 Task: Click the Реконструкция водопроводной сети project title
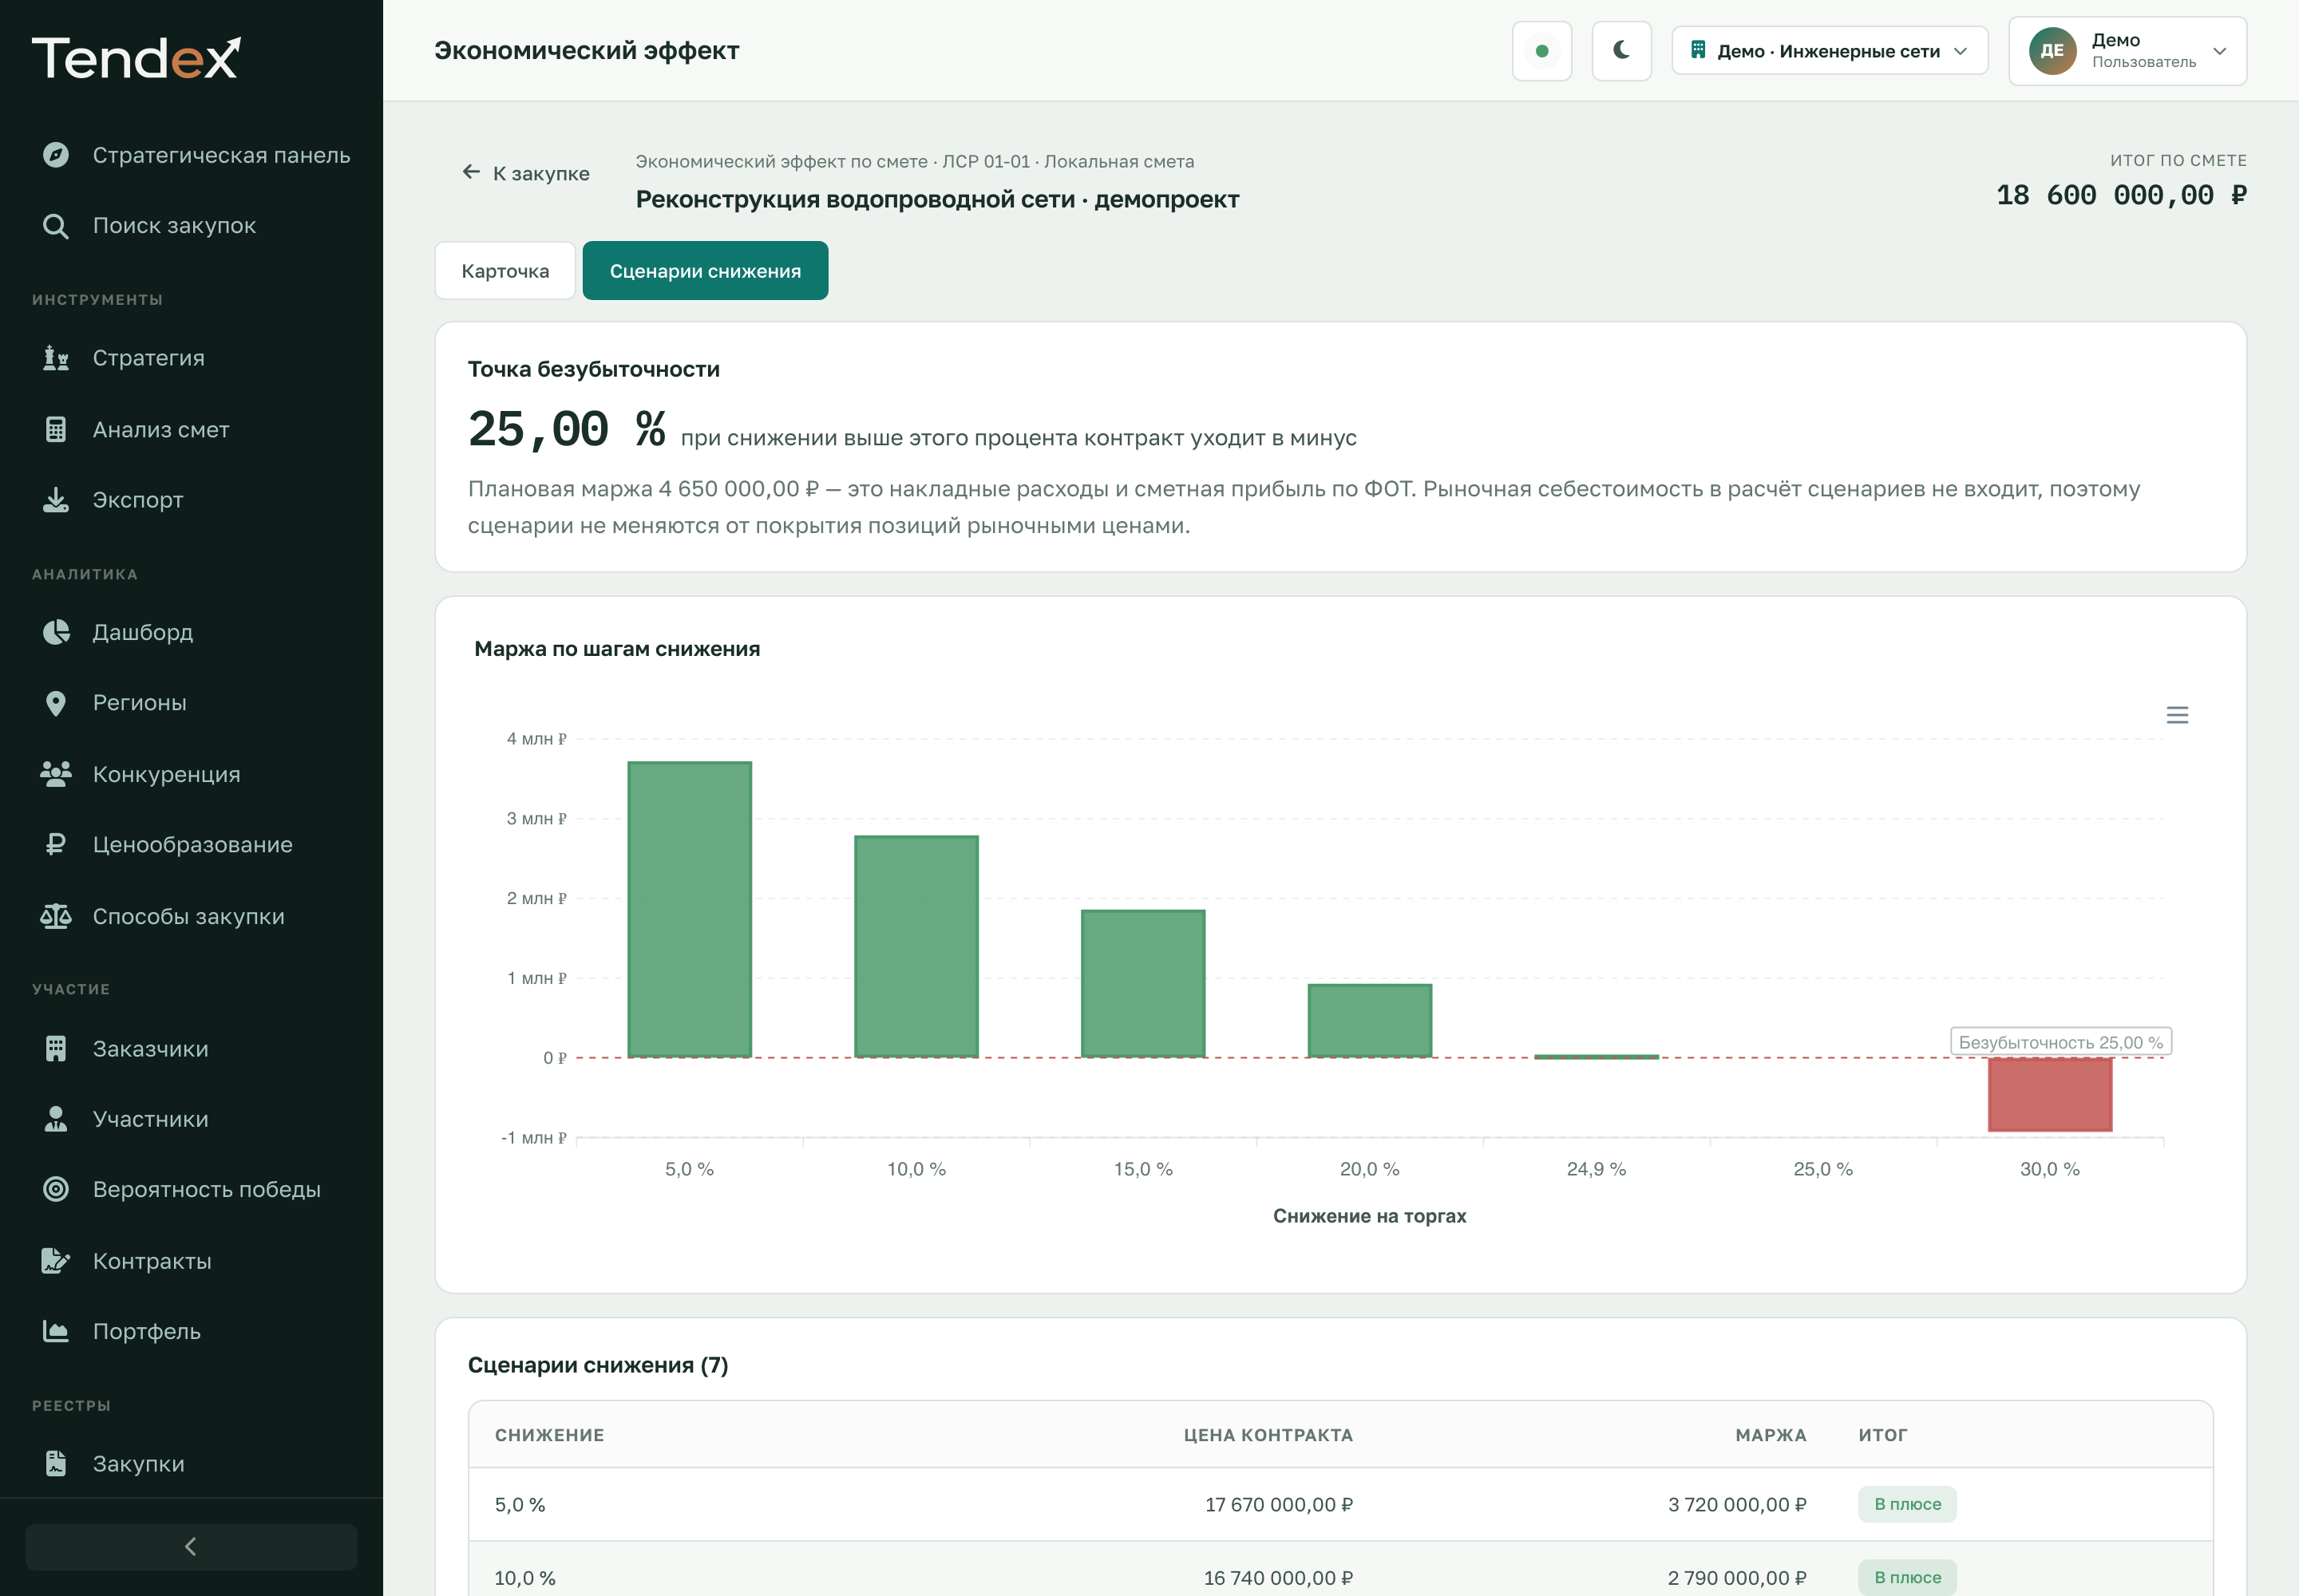click(x=937, y=199)
